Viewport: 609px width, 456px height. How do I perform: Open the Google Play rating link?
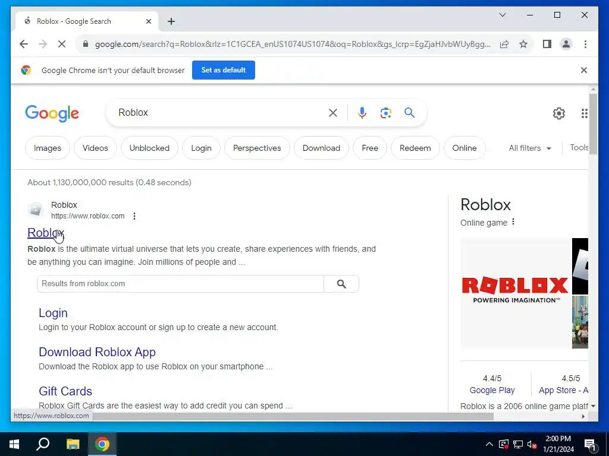coord(492,390)
